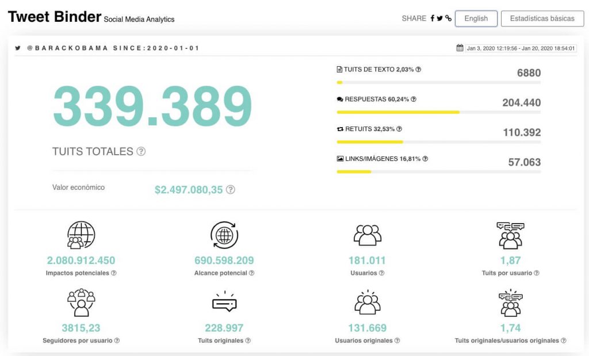Viewport: 589px width, 356px height.
Task: Click the Links/Imágenes progress bar
Action: pos(439,171)
